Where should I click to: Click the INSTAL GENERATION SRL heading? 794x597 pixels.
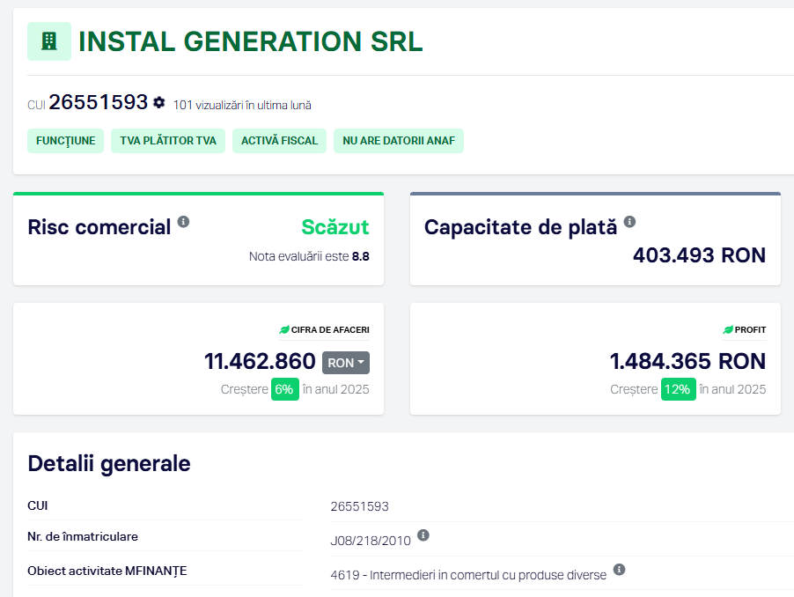point(251,41)
